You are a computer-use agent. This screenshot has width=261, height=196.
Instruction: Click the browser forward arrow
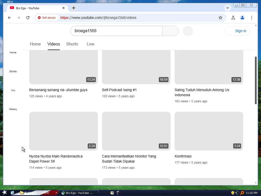click(x=18, y=18)
